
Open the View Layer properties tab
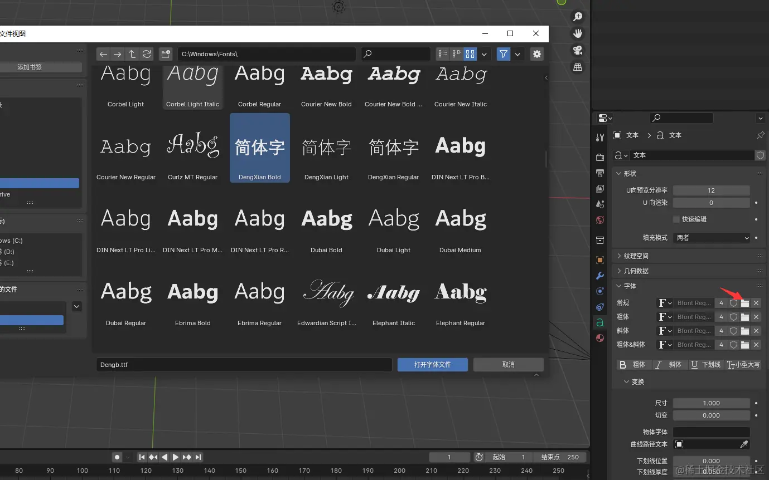(x=600, y=189)
